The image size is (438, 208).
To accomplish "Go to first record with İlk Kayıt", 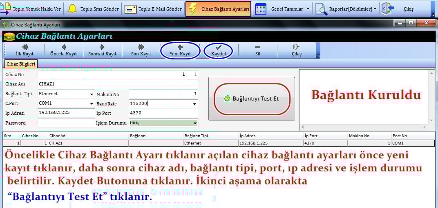I will tap(25, 50).
